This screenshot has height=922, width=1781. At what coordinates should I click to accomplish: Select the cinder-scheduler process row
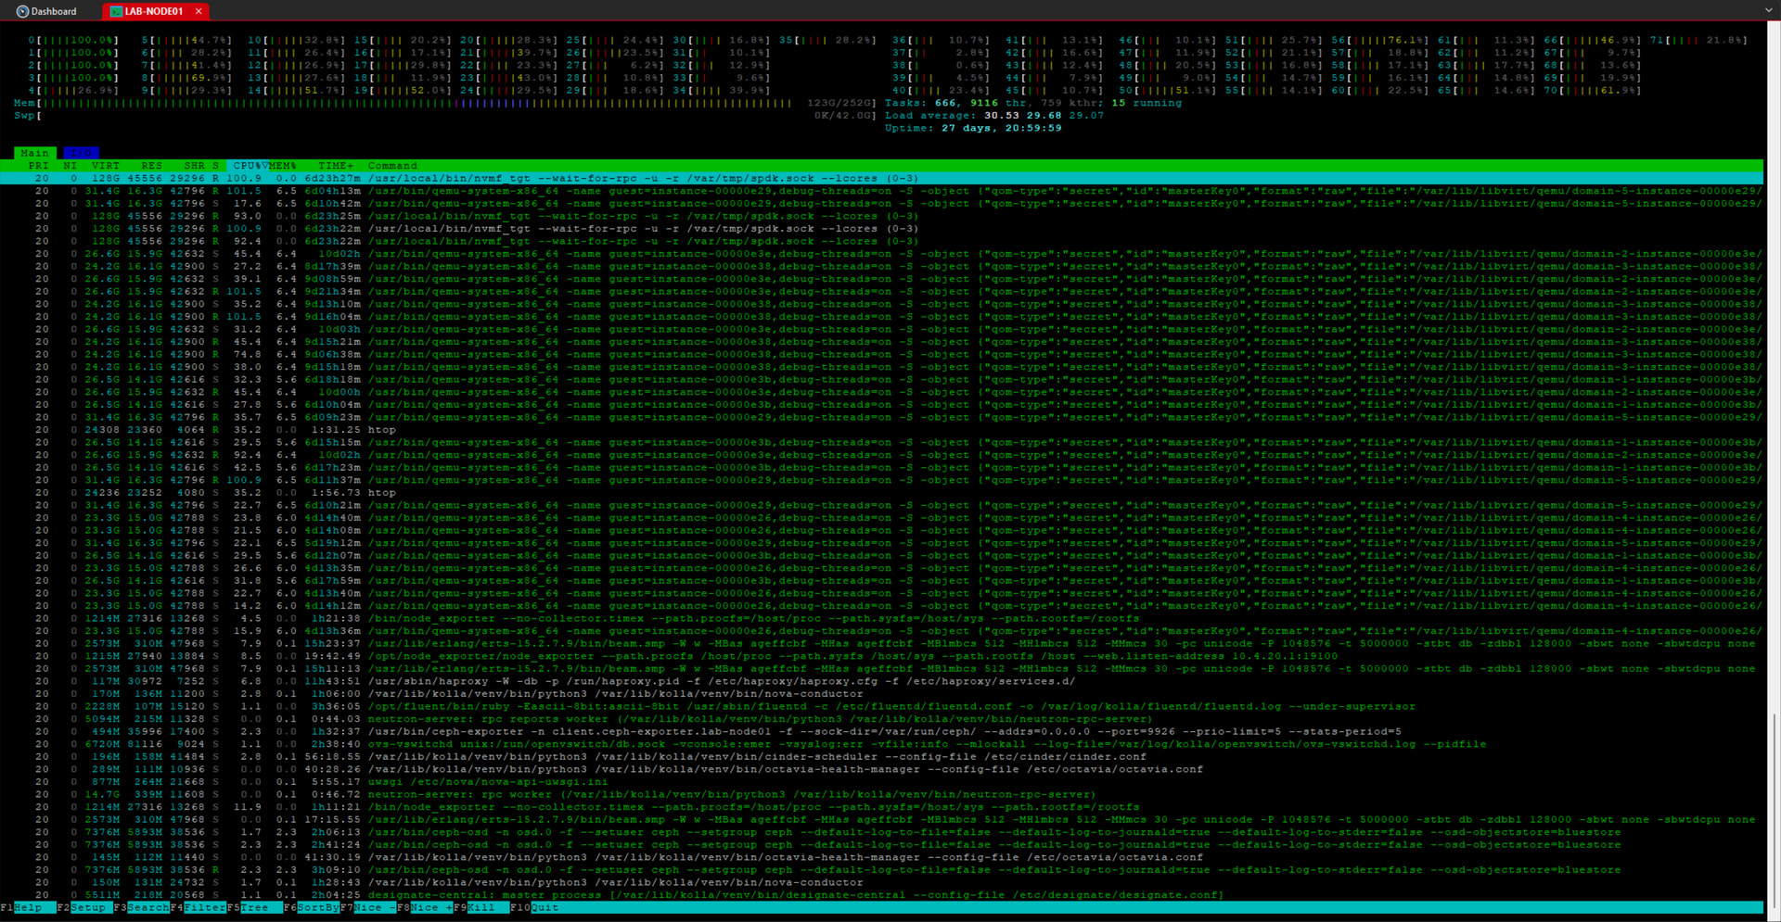(x=881, y=756)
